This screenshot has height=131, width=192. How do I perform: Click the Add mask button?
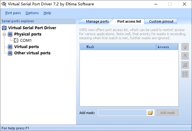168,113
